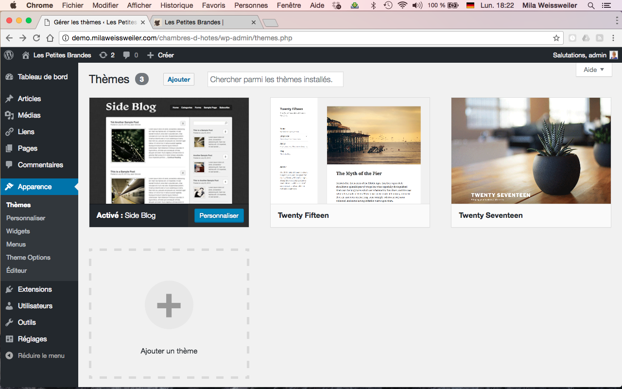Click the Articles pushpin icon
Viewport: 622px width, 389px height.
click(9, 99)
